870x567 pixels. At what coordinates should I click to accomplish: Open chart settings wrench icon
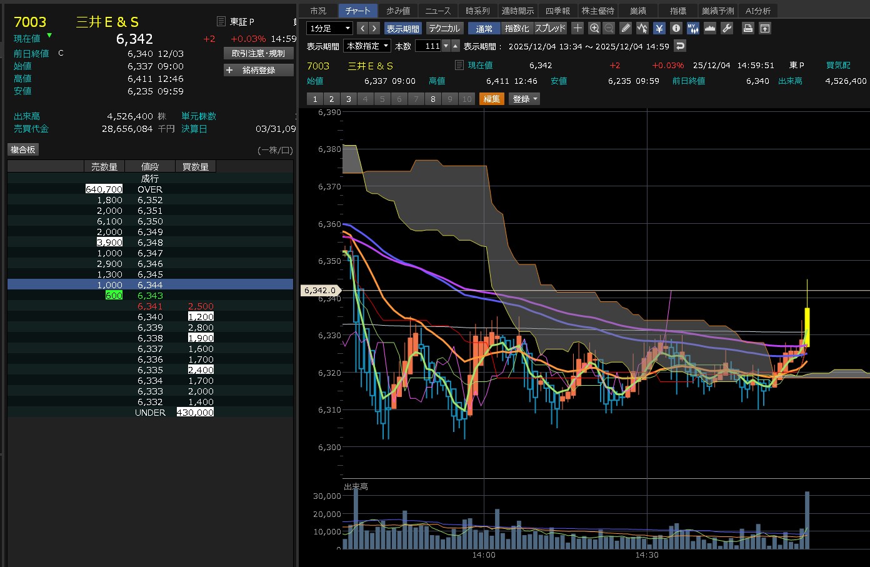726,28
